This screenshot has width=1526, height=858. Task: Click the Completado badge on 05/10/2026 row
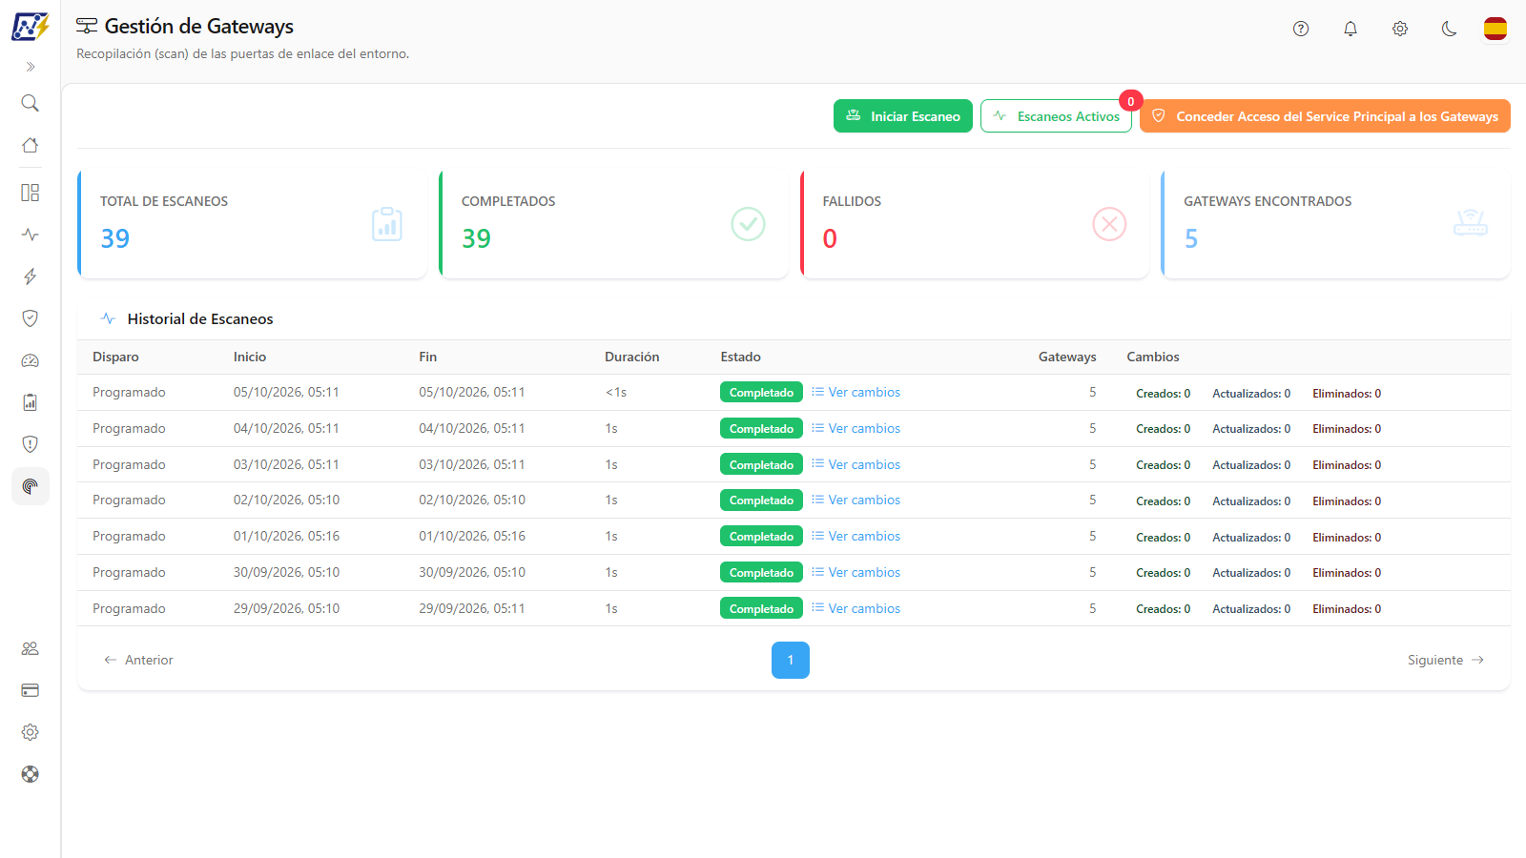[761, 392]
